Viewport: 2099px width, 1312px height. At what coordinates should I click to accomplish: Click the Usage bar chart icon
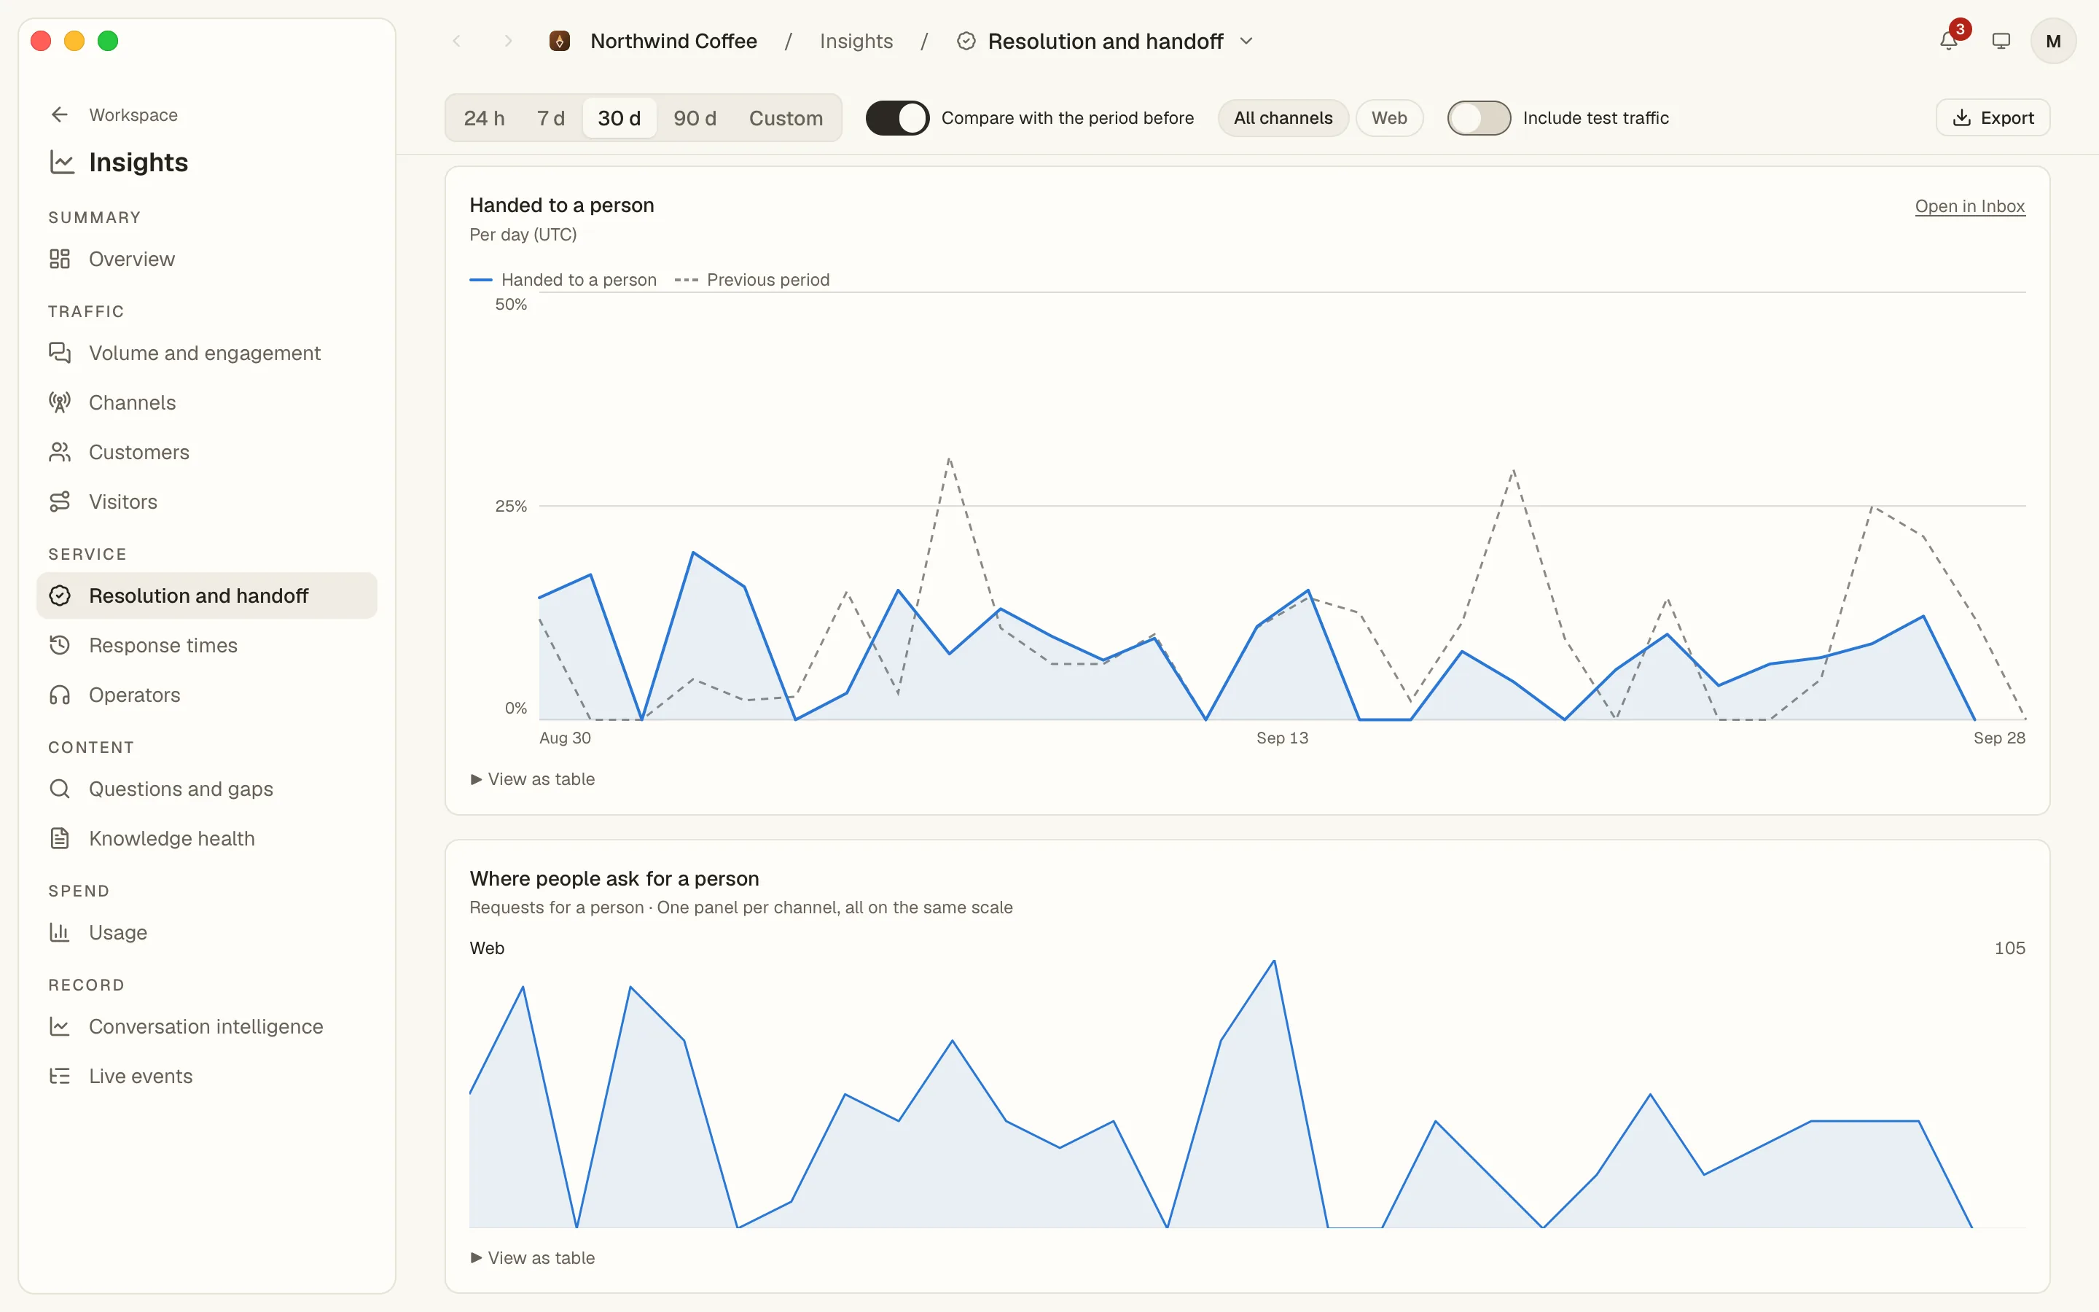(x=60, y=932)
